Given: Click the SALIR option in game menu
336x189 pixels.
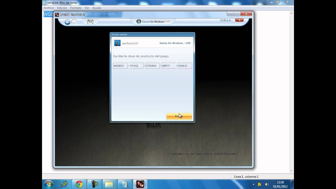Looking at the screenshot, I should tap(153, 125).
